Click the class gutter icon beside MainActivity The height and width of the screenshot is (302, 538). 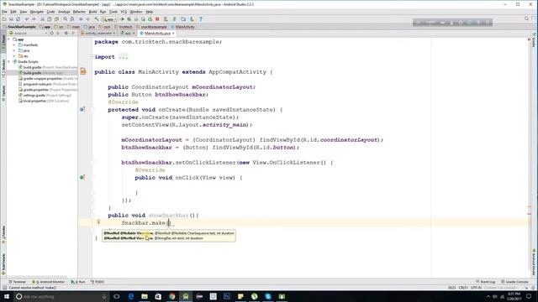83,71
